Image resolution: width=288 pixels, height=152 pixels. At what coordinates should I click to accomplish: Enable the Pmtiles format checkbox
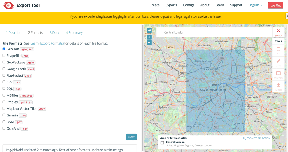click(x=4, y=102)
